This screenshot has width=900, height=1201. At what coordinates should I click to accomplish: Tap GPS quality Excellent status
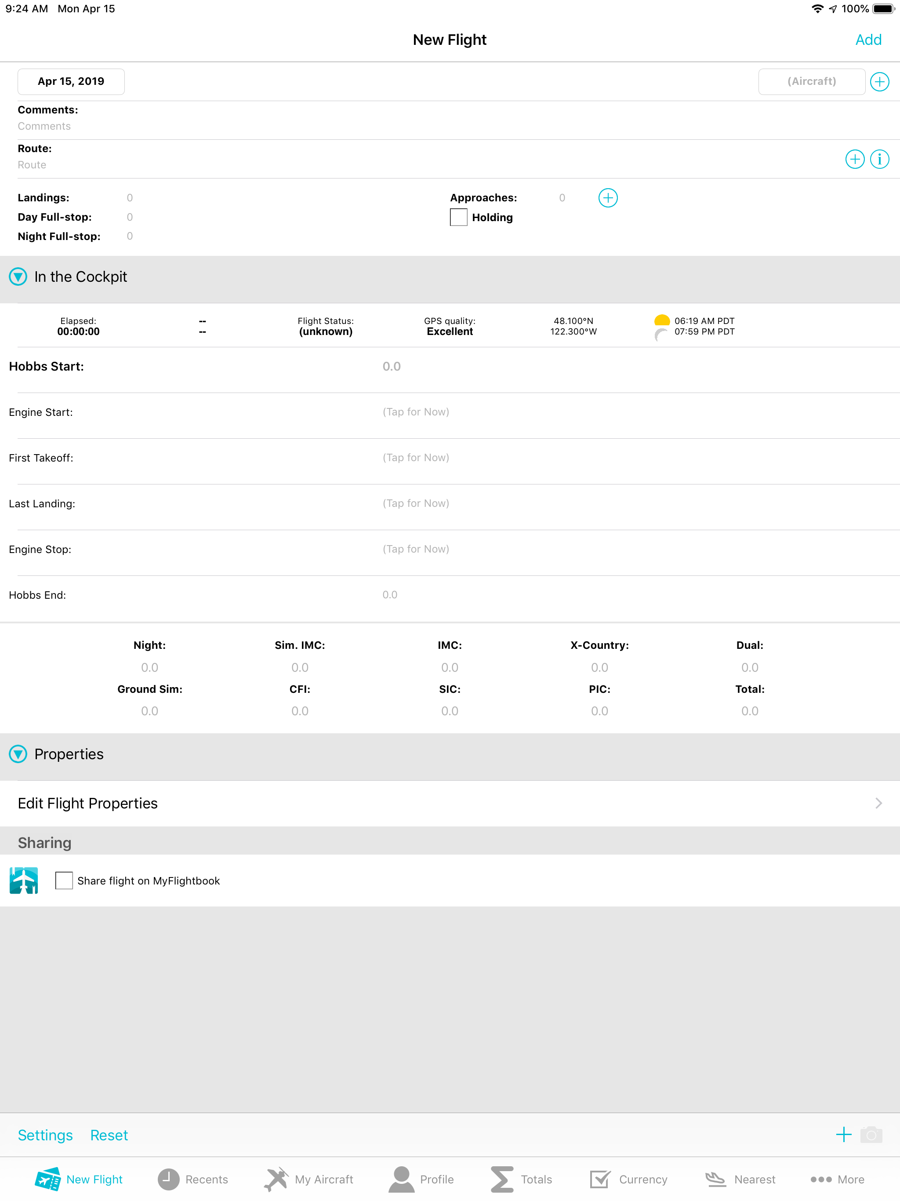(x=450, y=331)
